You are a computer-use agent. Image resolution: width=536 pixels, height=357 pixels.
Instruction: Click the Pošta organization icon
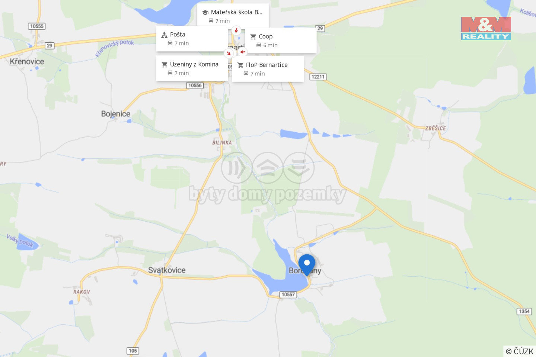pos(164,35)
